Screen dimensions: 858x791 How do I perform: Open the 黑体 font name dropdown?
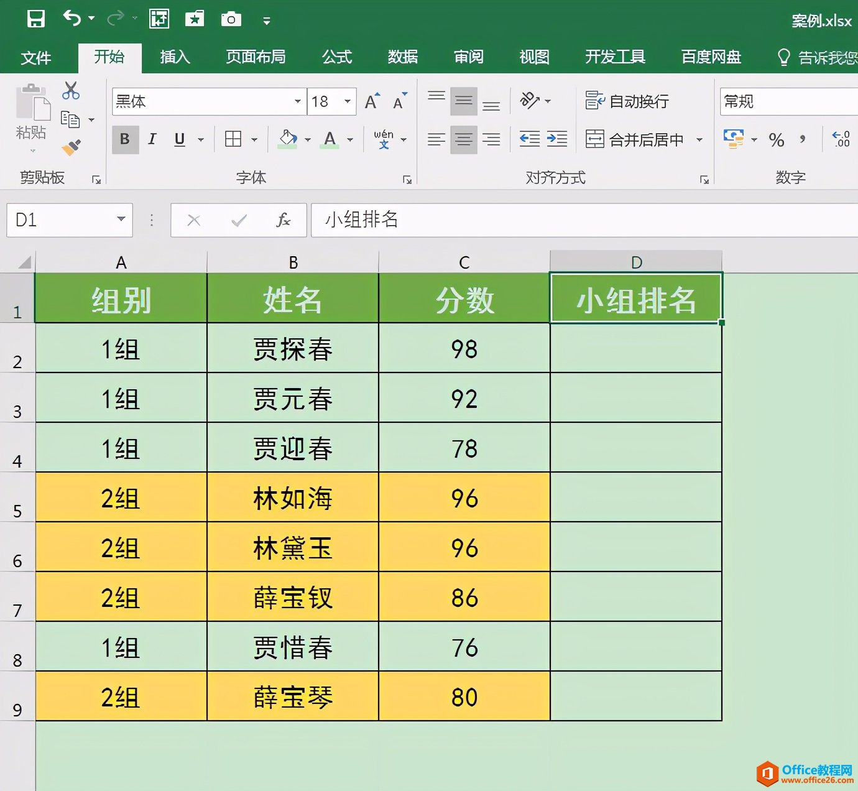click(298, 101)
